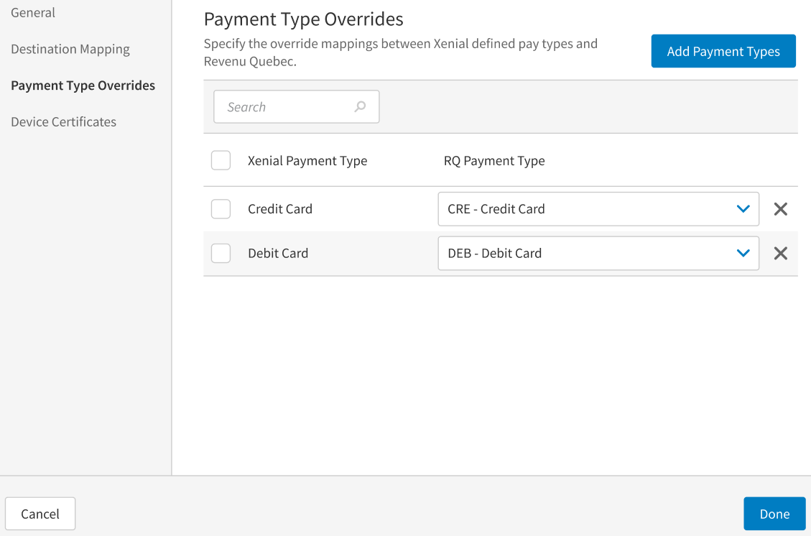This screenshot has width=811, height=536.
Task: Tick the Debit Card row checkbox
Action: click(x=221, y=253)
